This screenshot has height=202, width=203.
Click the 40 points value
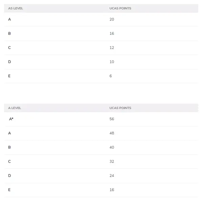[112, 147]
